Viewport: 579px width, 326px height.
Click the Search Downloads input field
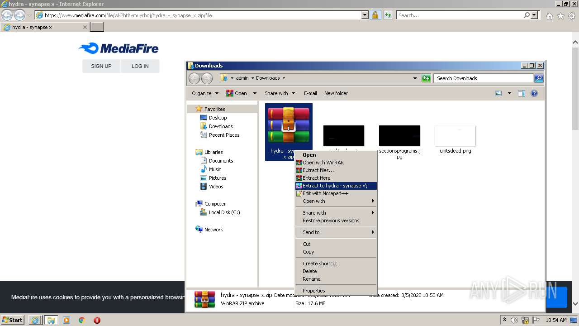[x=483, y=78]
